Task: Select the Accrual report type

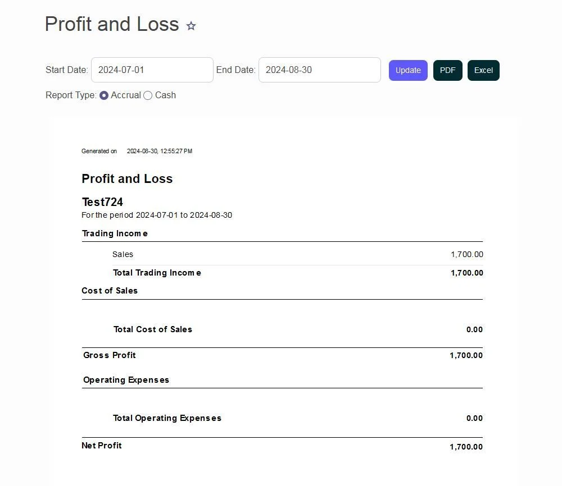Action: 104,95
